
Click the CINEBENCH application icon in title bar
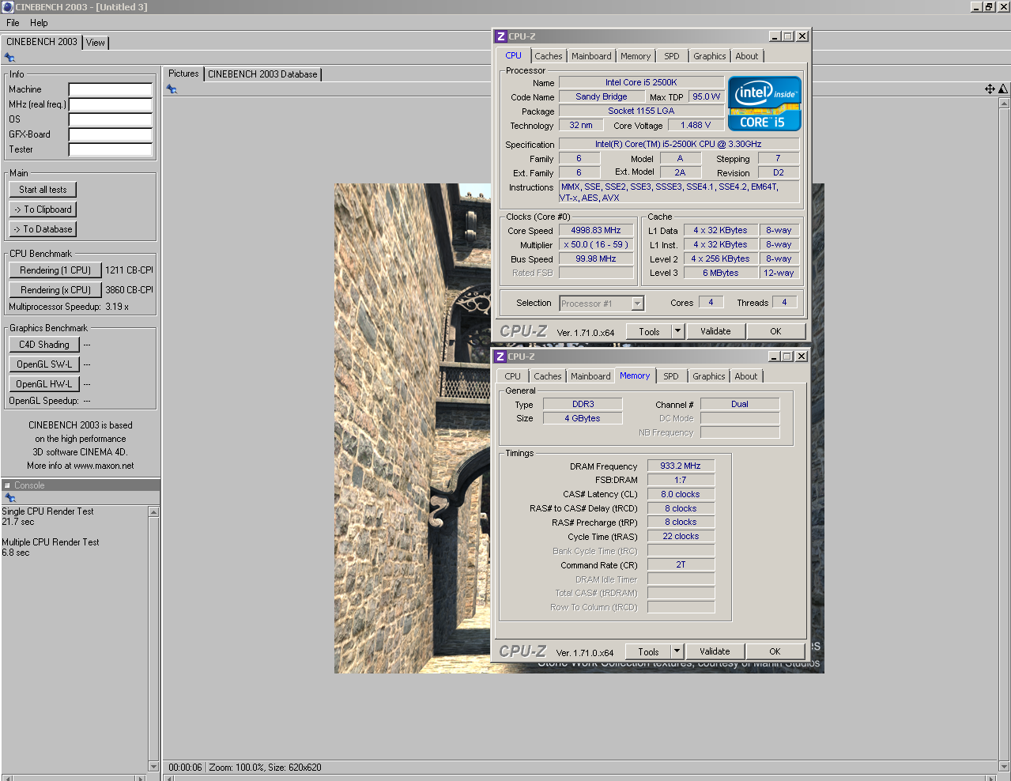click(x=7, y=7)
